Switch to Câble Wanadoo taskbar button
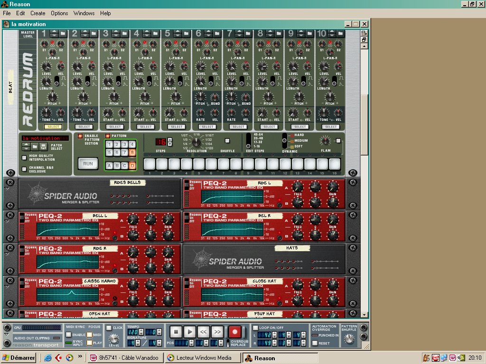486x364 pixels. (126, 358)
